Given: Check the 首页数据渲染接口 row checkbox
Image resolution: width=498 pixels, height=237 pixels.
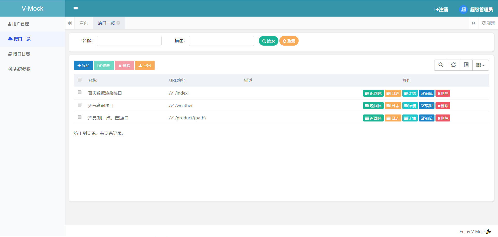Looking at the screenshot, I should [x=80, y=92].
